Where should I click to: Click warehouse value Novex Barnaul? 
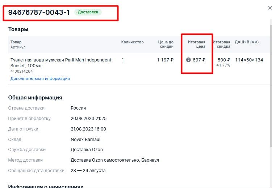pos(85,140)
